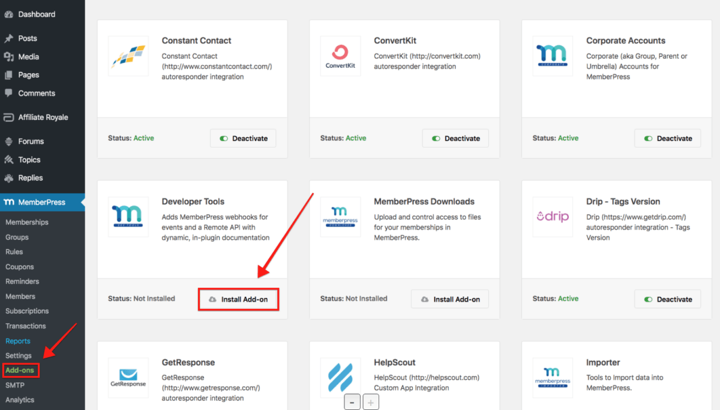The image size is (720, 410).
Task: Open the Add-ons submenu item
Action: (20, 370)
